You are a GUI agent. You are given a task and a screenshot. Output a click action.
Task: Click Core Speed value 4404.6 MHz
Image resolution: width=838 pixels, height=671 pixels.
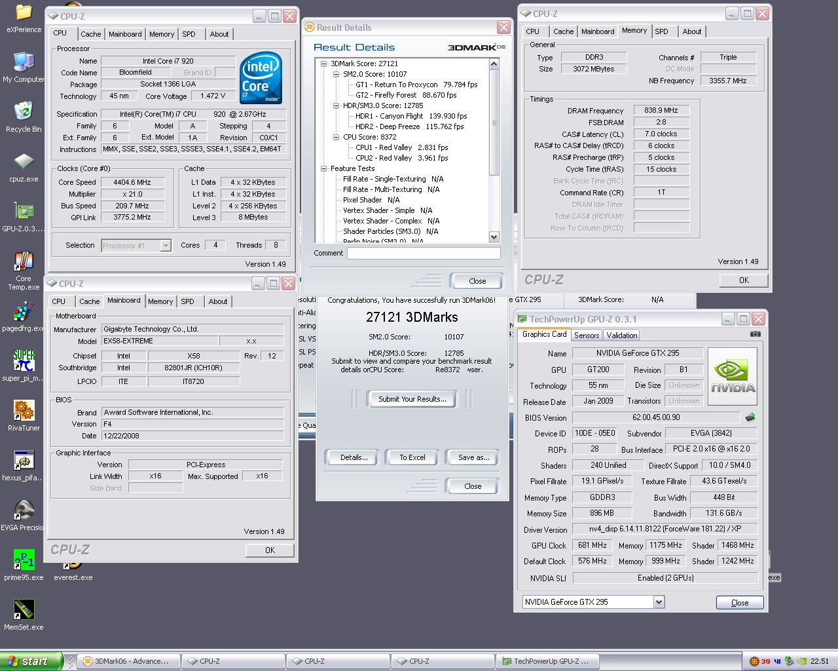pos(132,182)
